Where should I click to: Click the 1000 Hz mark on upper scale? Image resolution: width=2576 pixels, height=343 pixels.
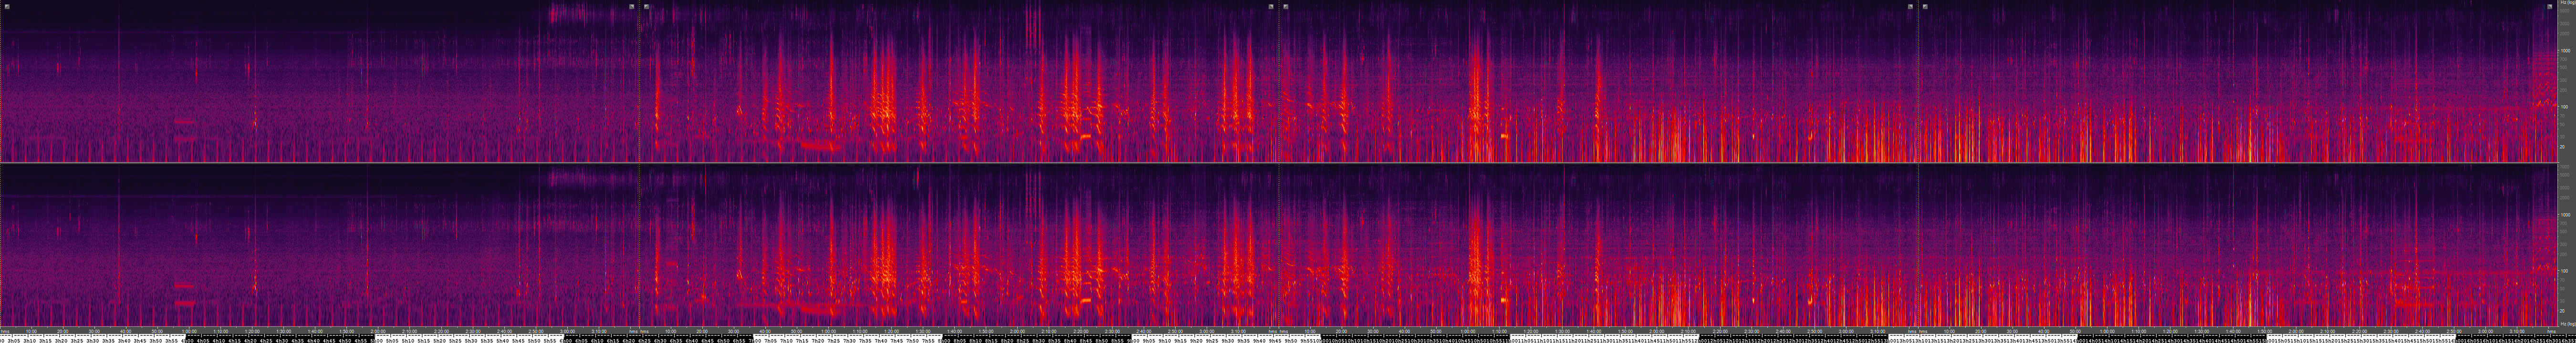(x=2566, y=50)
